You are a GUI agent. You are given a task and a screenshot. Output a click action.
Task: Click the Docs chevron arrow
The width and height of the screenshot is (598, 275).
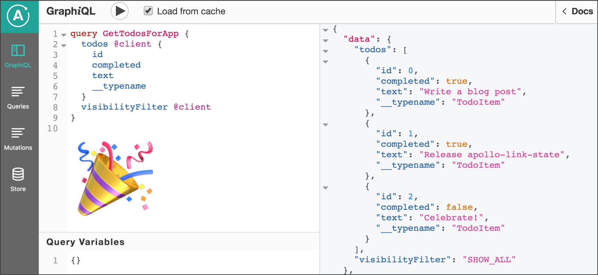point(565,11)
